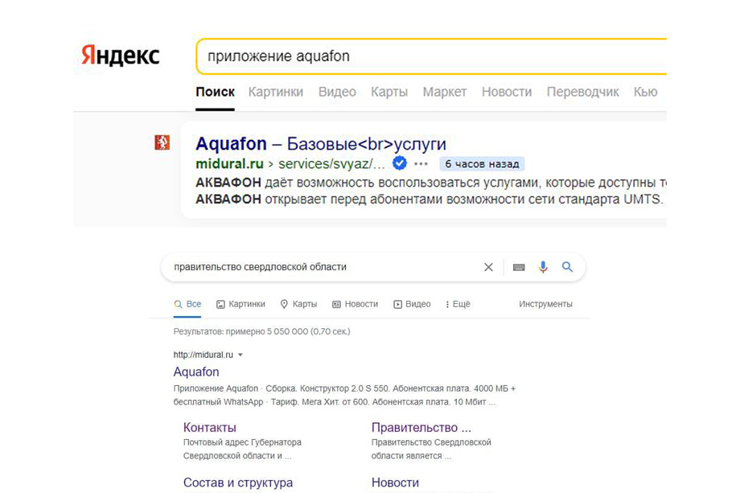This screenshot has height=493, width=740.
Task: Select the Google Карты tab
Action: (x=298, y=304)
